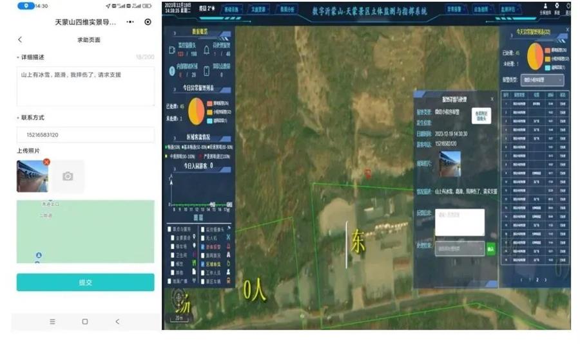Remove the uploaded photo with red X
580x344 pixels.
click(46, 162)
